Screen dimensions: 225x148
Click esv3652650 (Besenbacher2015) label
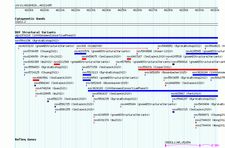[166, 72]
